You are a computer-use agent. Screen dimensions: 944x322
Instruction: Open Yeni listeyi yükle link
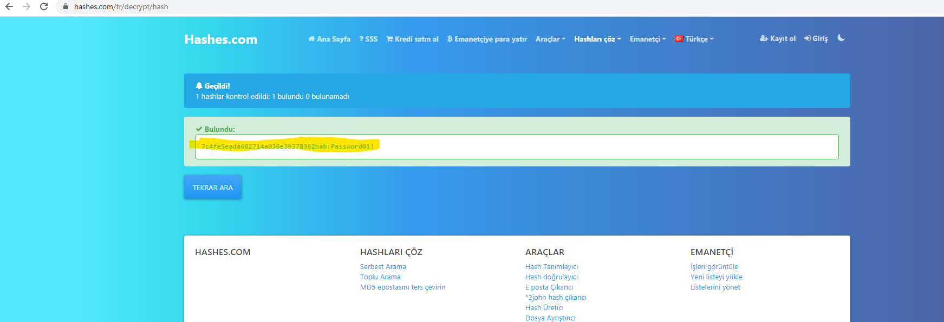coord(716,277)
